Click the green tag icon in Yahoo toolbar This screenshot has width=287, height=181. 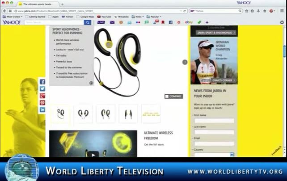pos(199,22)
